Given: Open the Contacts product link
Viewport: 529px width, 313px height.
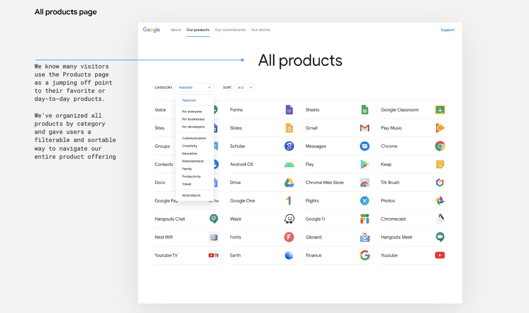Looking at the screenshot, I should click(x=164, y=164).
